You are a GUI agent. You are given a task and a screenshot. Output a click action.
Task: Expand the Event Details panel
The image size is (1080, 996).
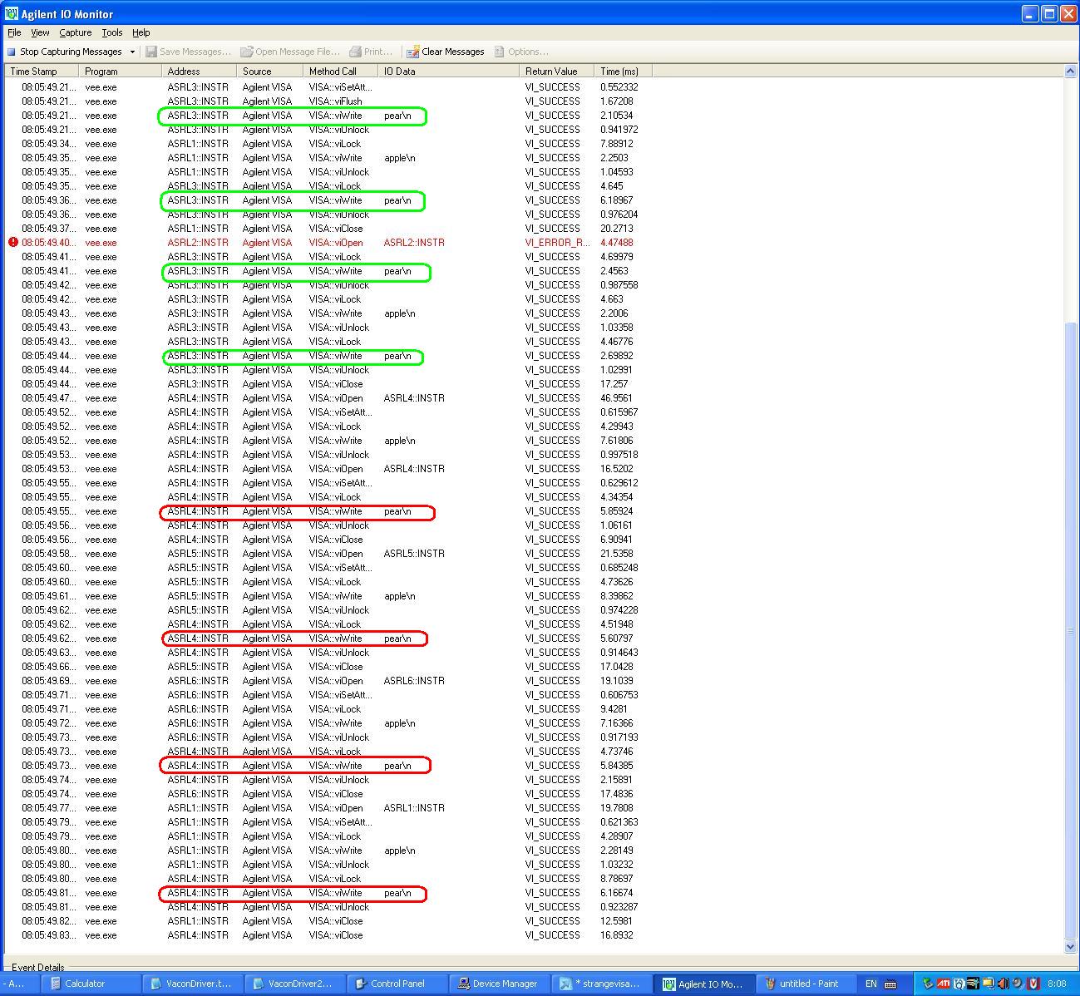point(37,967)
